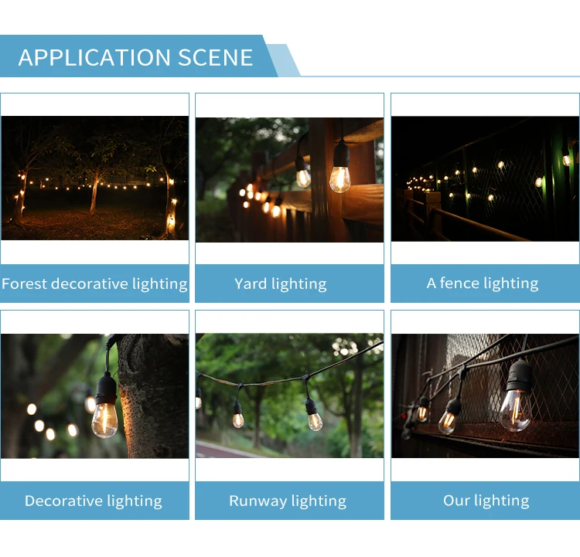Screen dimensions: 580x557
Task: Click the Decorative lighting caption bar
Action: pyautogui.click(x=94, y=501)
